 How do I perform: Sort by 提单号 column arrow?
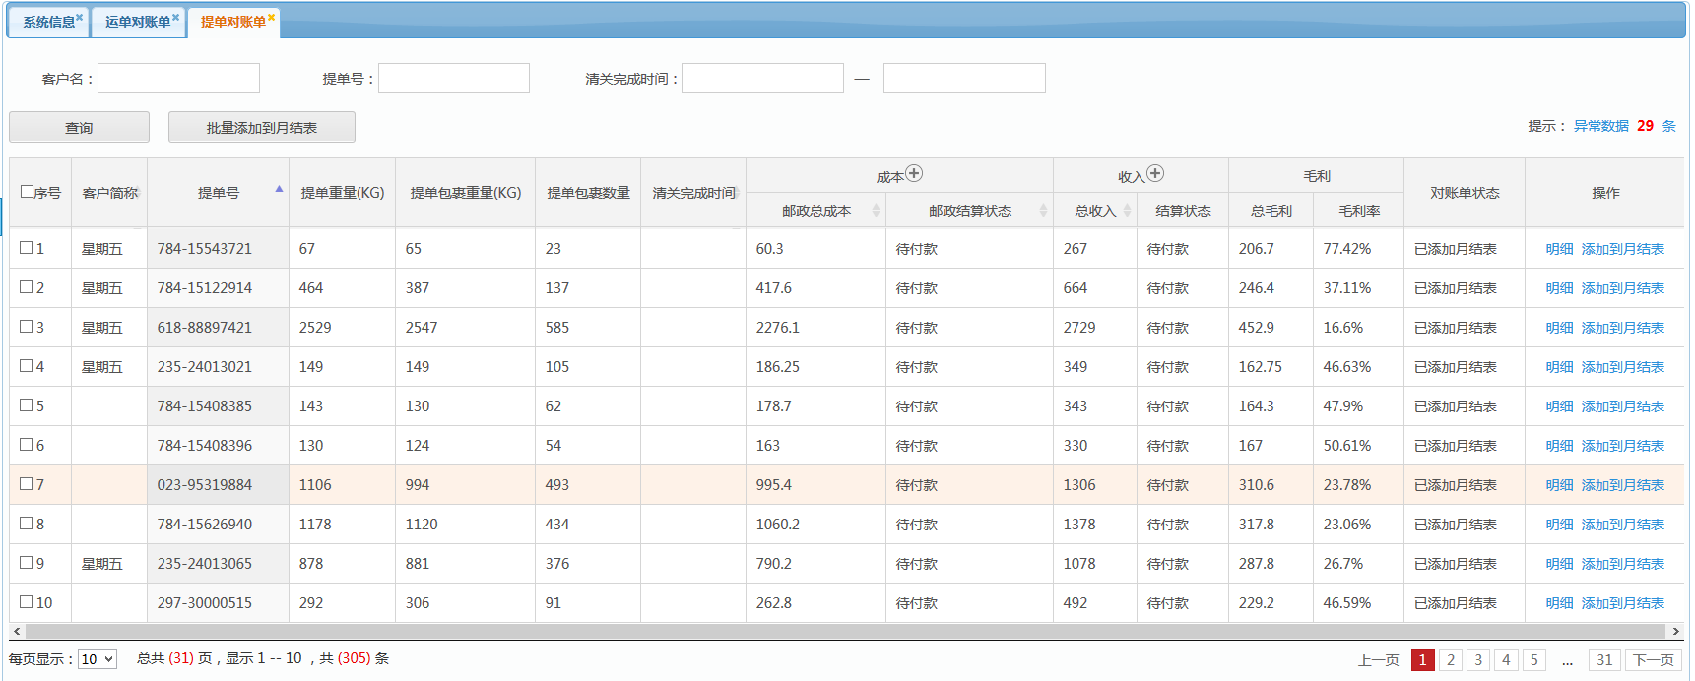(x=279, y=189)
